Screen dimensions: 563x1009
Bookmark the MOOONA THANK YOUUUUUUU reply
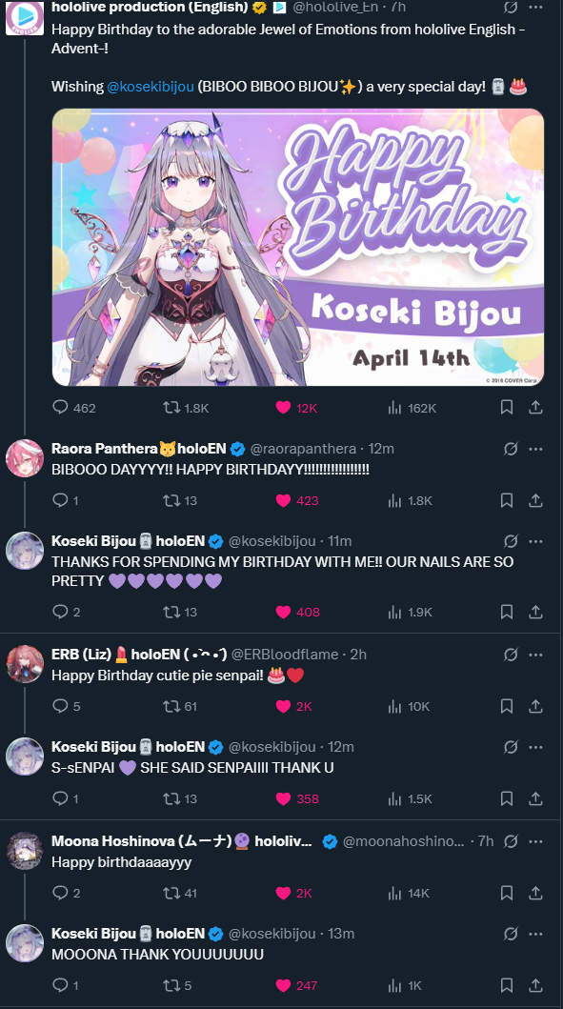click(507, 985)
